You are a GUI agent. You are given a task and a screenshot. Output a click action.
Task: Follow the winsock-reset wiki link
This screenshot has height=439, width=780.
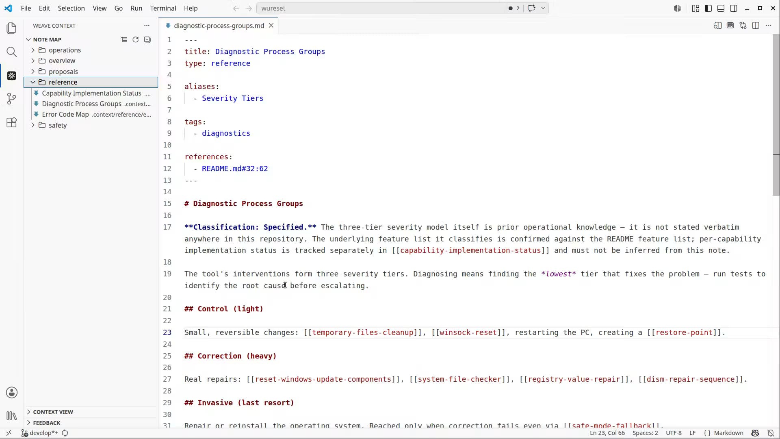click(468, 333)
